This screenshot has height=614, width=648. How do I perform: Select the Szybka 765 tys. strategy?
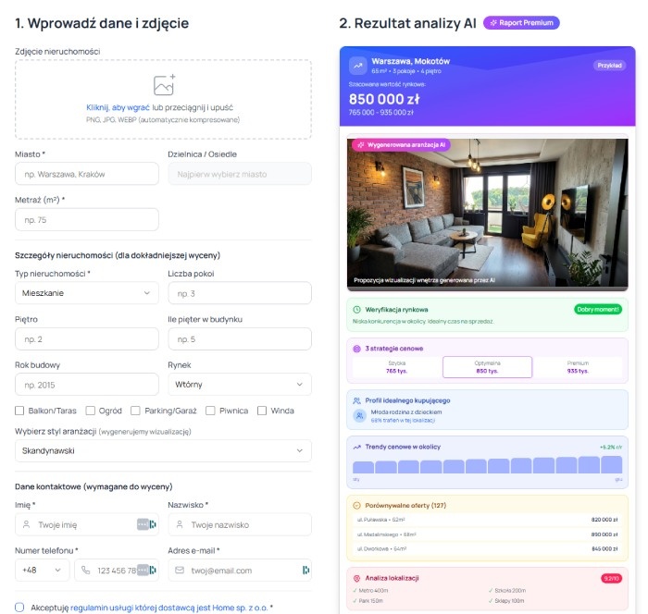click(397, 367)
